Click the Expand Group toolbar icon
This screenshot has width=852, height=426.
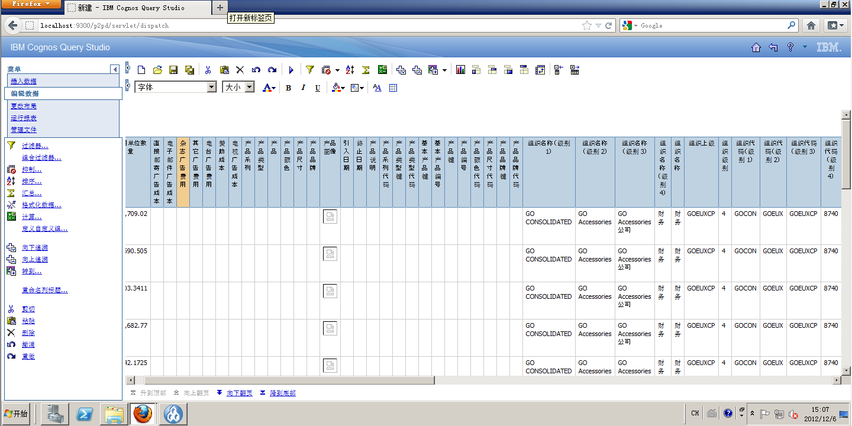[575, 70]
